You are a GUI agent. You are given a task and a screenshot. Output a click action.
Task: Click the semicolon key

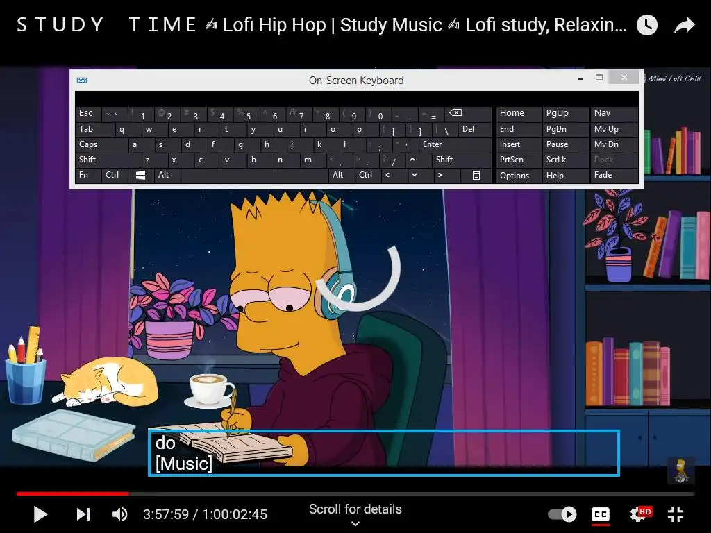pyautogui.click(x=379, y=144)
